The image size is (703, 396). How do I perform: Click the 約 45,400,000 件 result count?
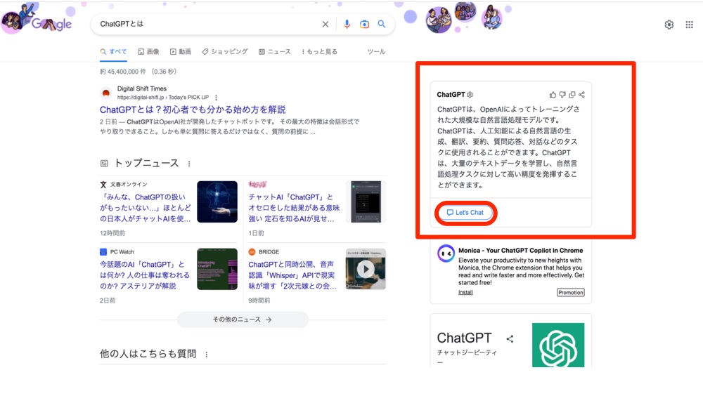[x=138, y=72]
